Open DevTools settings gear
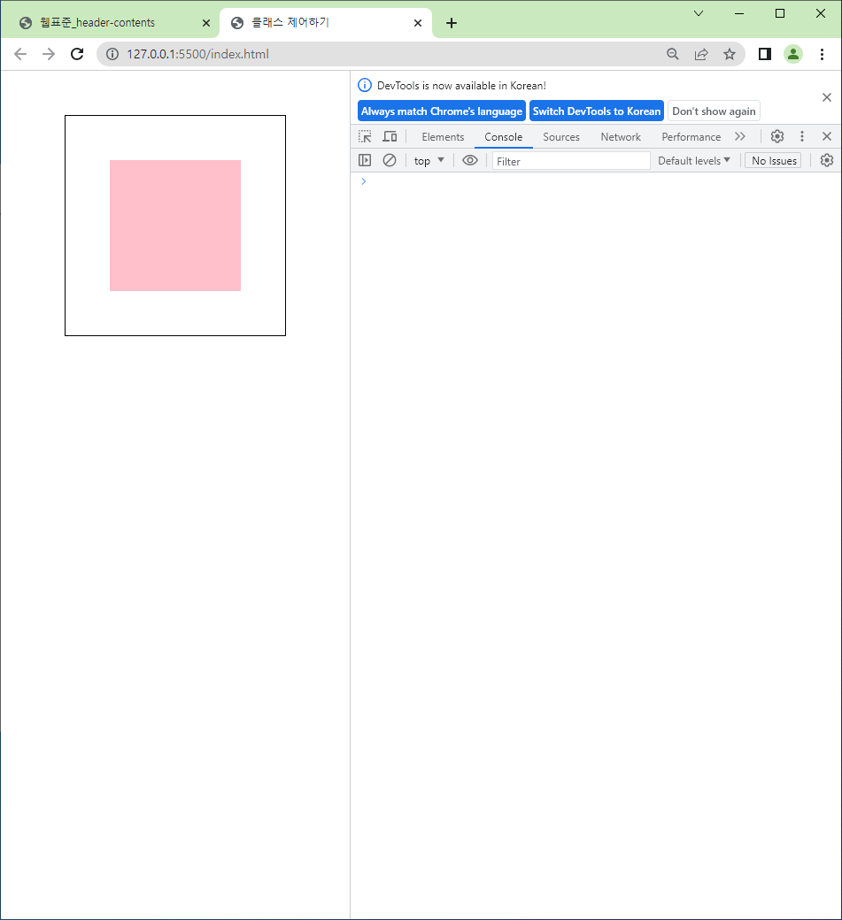This screenshot has width=842, height=920. tap(777, 136)
